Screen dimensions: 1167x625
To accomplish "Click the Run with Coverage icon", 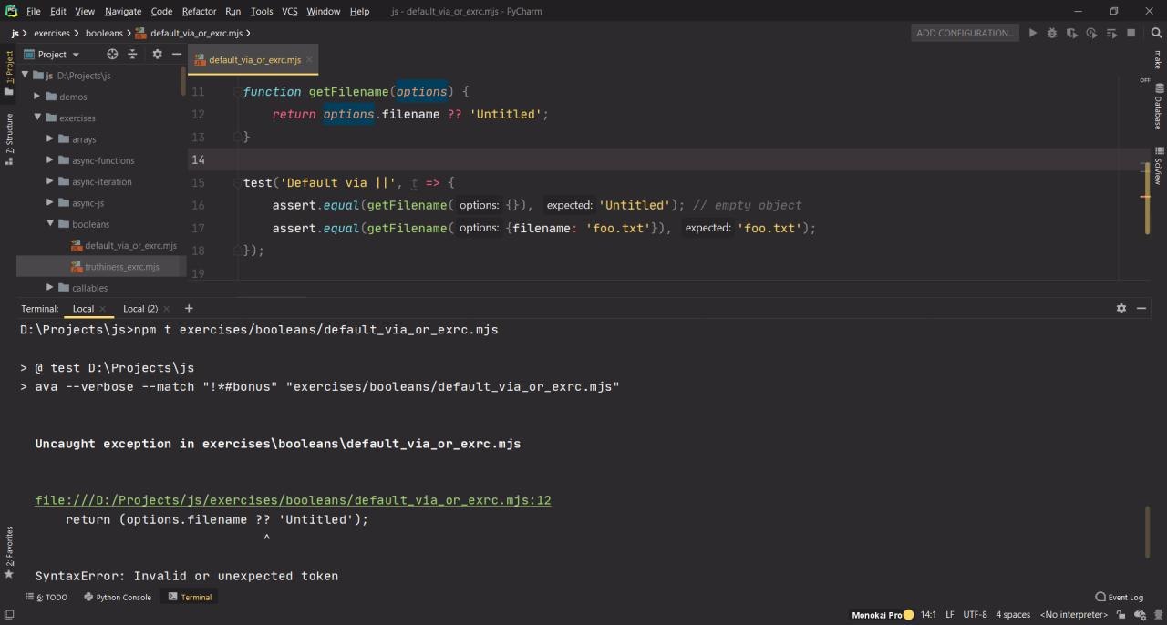I will click(x=1072, y=33).
